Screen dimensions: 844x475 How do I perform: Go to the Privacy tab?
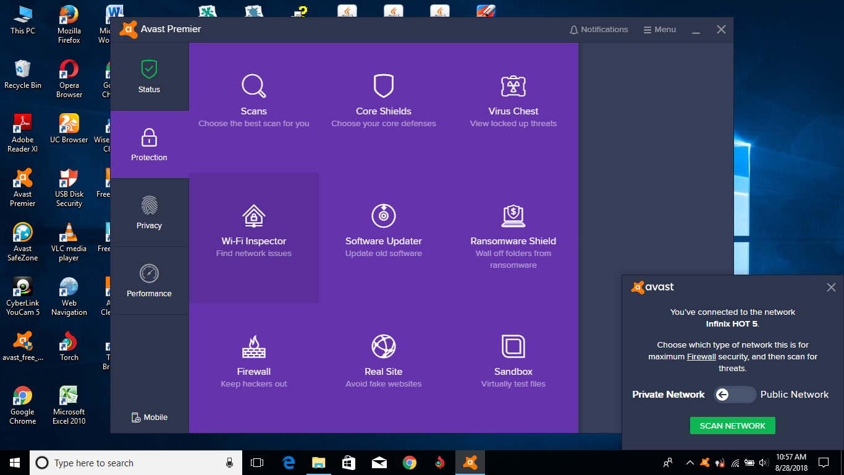click(x=150, y=213)
